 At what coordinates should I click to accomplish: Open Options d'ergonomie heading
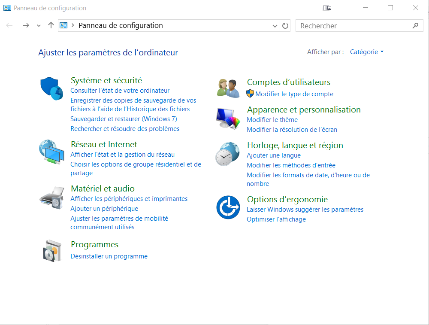click(287, 199)
